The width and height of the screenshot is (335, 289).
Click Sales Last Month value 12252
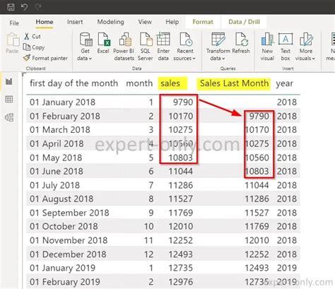click(257, 254)
